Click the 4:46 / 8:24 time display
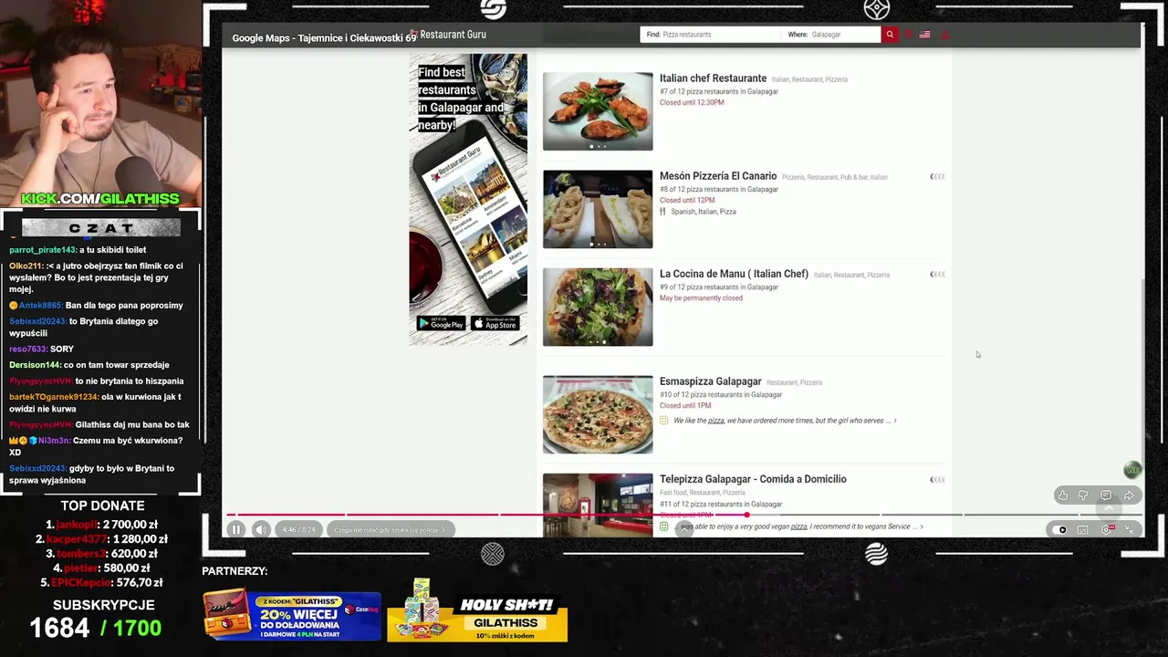The image size is (1168, 657). coord(299,529)
